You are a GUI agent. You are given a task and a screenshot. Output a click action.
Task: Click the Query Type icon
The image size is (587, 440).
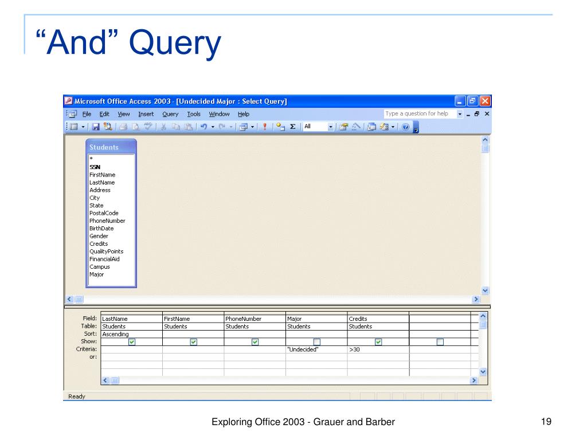244,127
